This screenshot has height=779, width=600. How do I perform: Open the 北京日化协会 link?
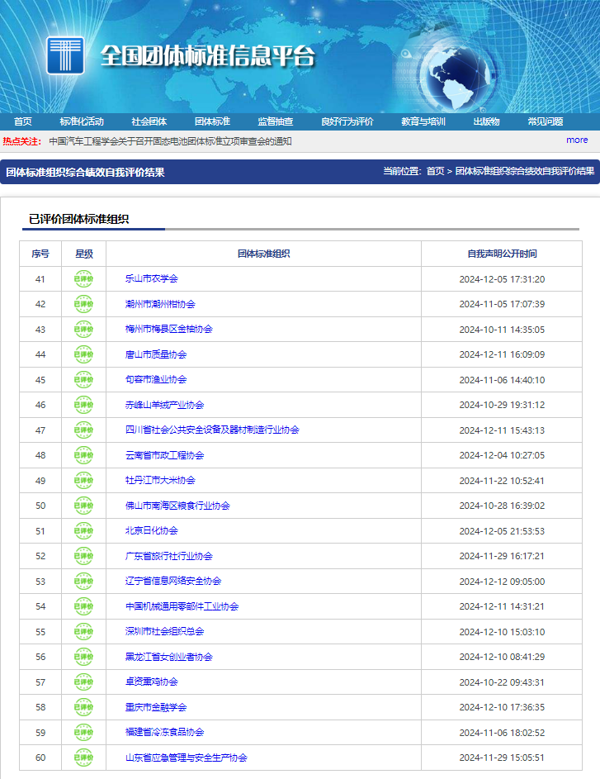[151, 530]
